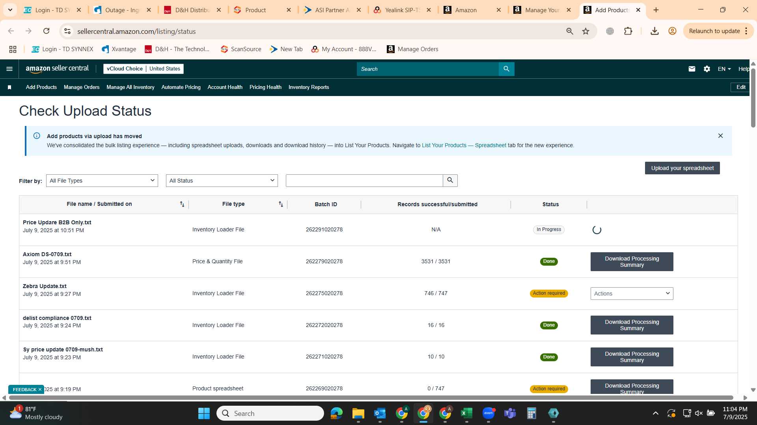Image resolution: width=757 pixels, height=425 pixels.
Task: Click the Edit button in nav bar
Action: click(740, 87)
